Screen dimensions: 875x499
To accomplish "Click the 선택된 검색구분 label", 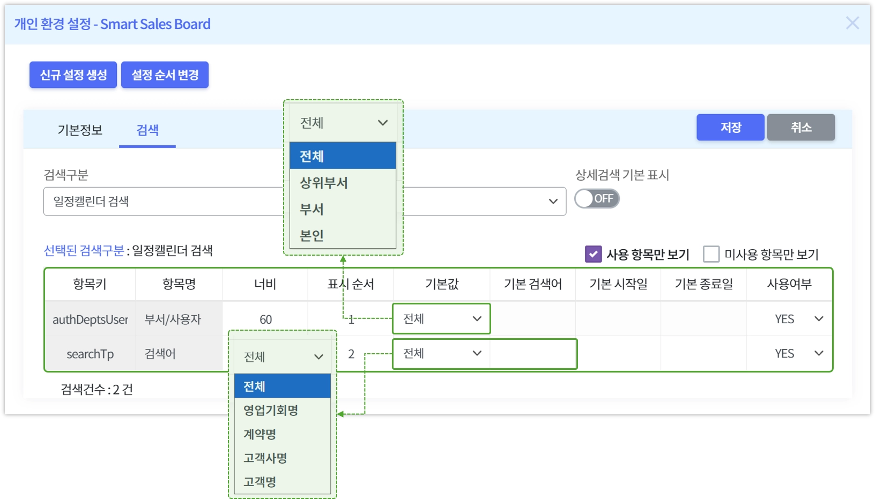I will [84, 250].
